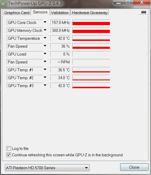151x175 pixels.
Task: Expand the GPU Memory Clock dropdown arrow
Action: [45, 30]
